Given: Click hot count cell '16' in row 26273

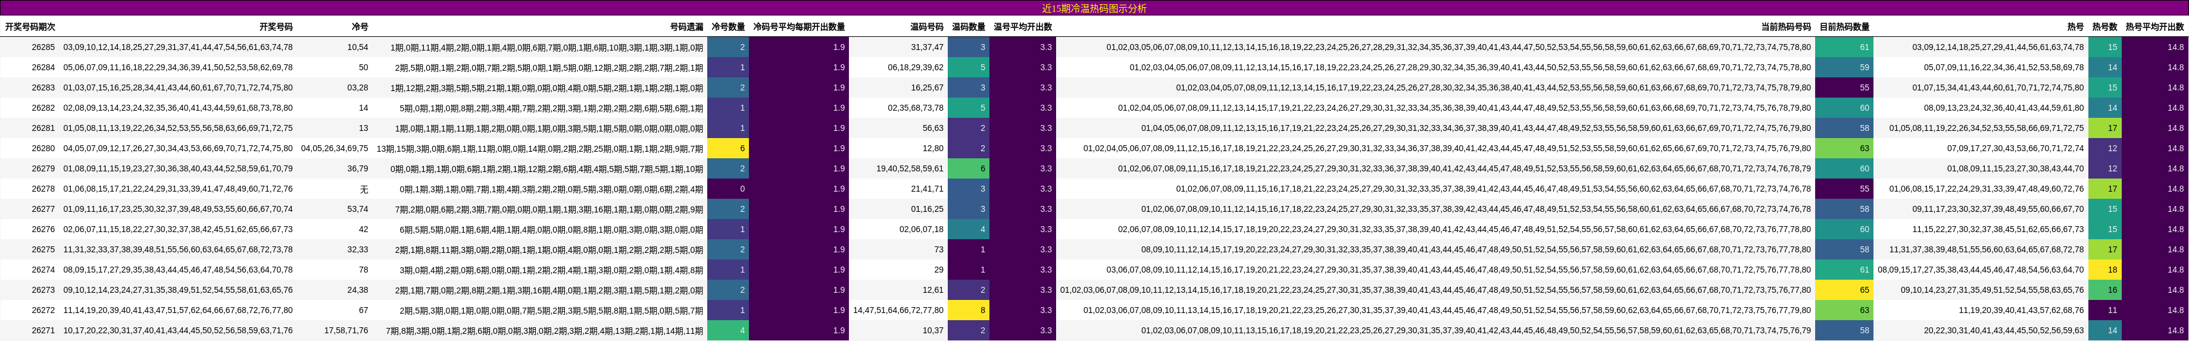Looking at the screenshot, I should pyautogui.click(x=2105, y=290).
